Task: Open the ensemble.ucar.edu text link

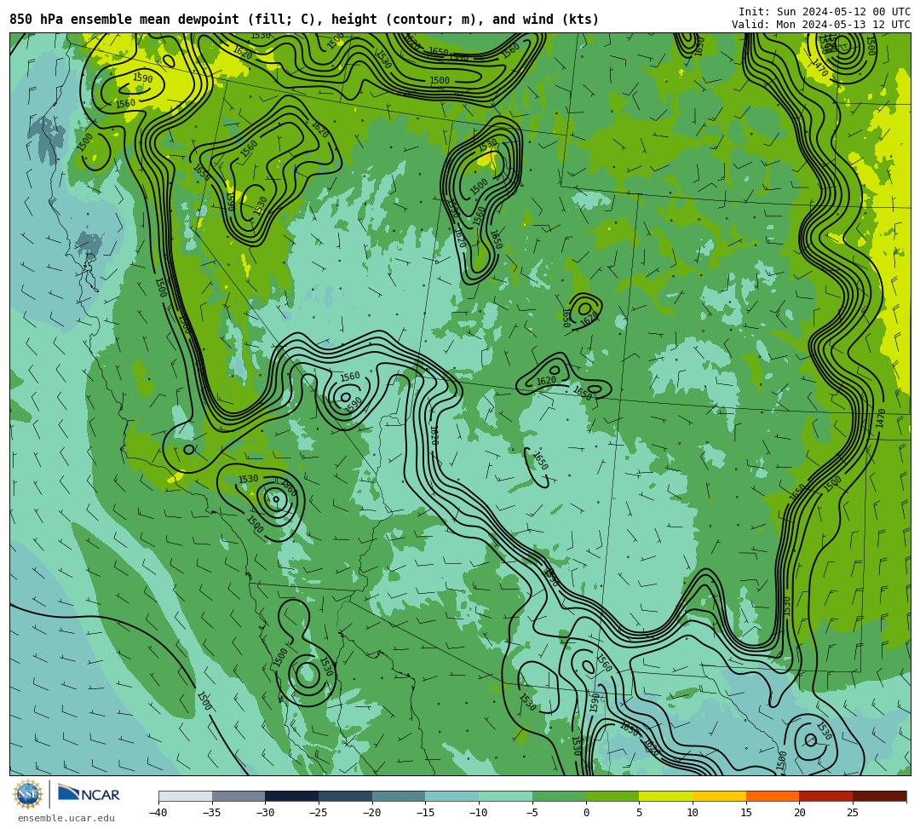Action: (x=66, y=818)
